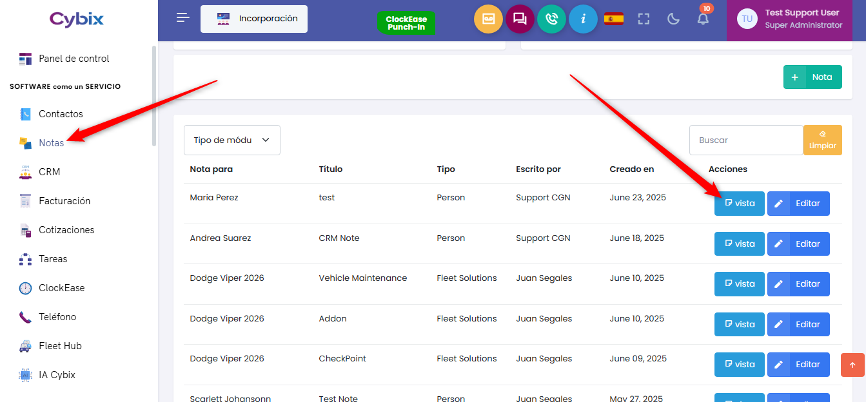Open the yellow voicemail icon

tap(488, 19)
